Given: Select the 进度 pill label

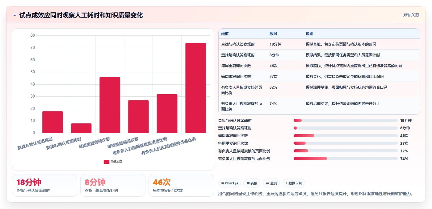Looking at the screenshot, I should pos(274,183).
